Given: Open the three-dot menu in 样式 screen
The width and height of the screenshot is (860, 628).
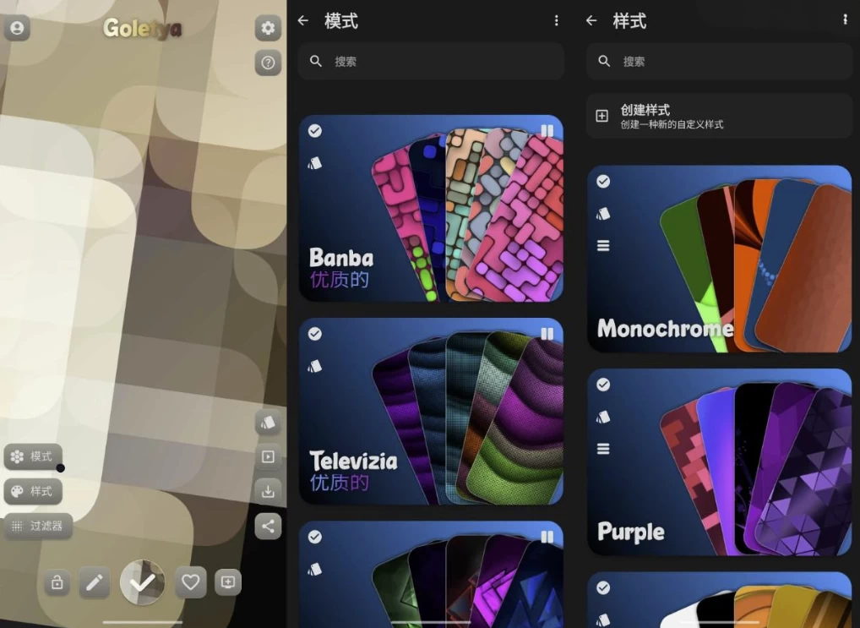Looking at the screenshot, I should coord(845,20).
